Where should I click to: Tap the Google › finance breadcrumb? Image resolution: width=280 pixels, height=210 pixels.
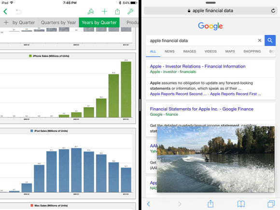pos(164,114)
